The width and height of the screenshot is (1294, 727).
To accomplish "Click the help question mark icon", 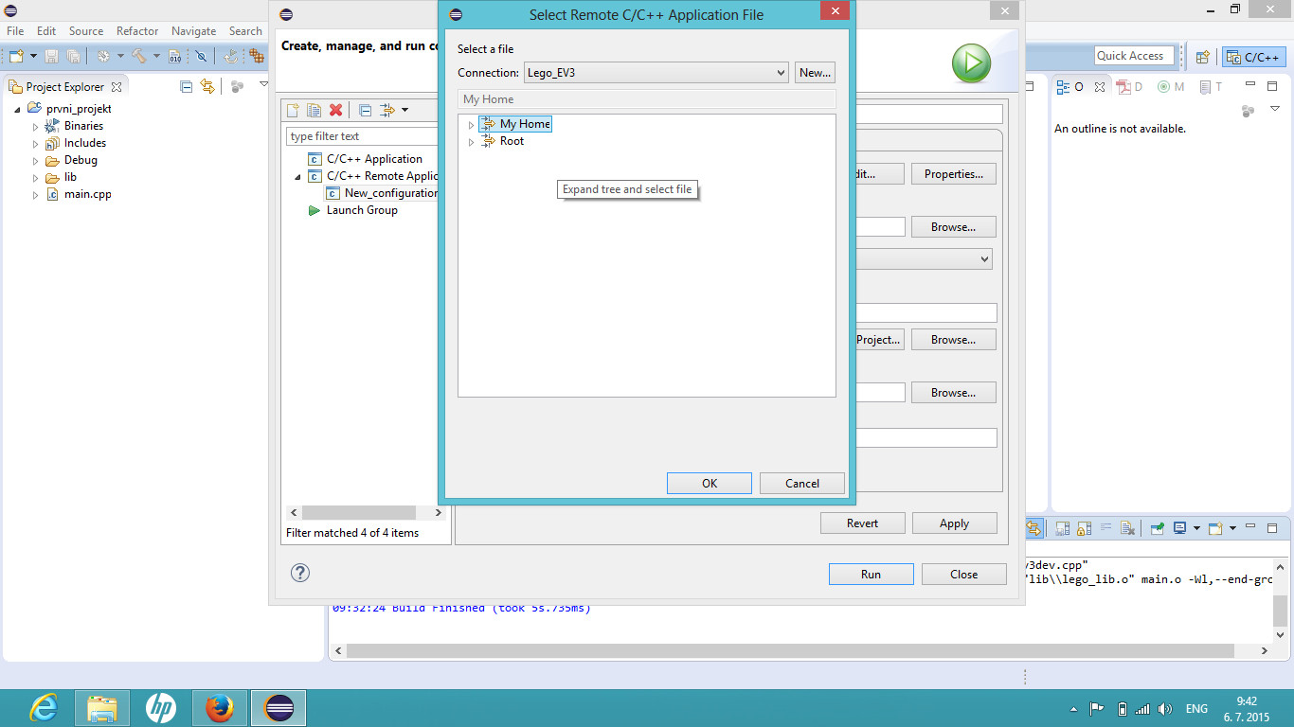I will [300, 573].
